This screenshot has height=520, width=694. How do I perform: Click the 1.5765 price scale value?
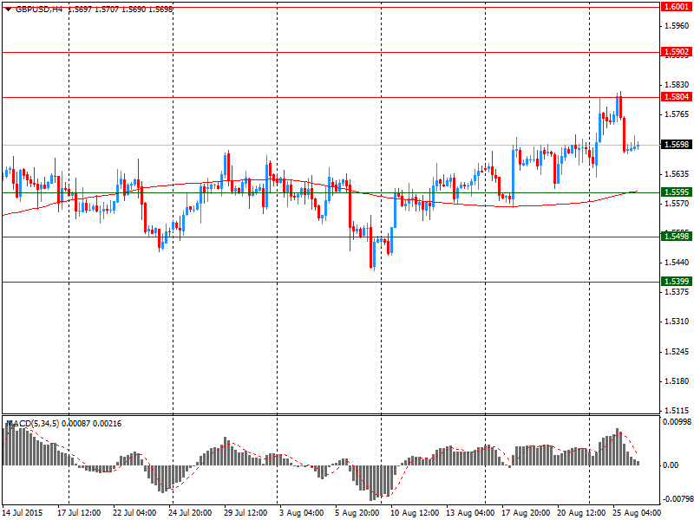coord(677,114)
